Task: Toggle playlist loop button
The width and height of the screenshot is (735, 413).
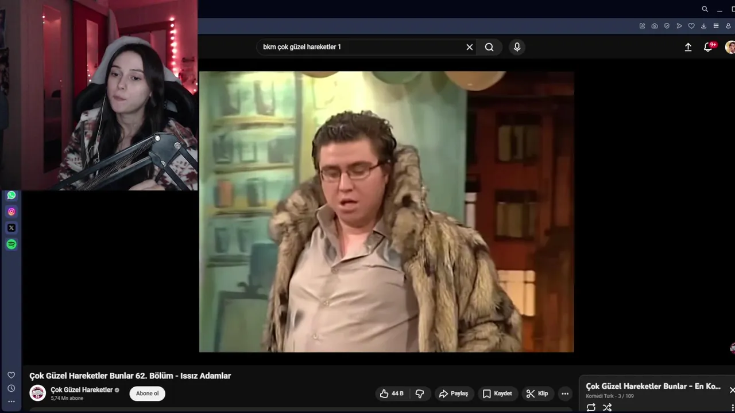Action: coord(591,407)
